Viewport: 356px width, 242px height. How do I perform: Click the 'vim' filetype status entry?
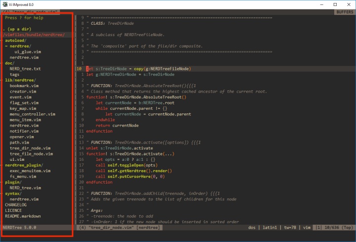(307, 228)
